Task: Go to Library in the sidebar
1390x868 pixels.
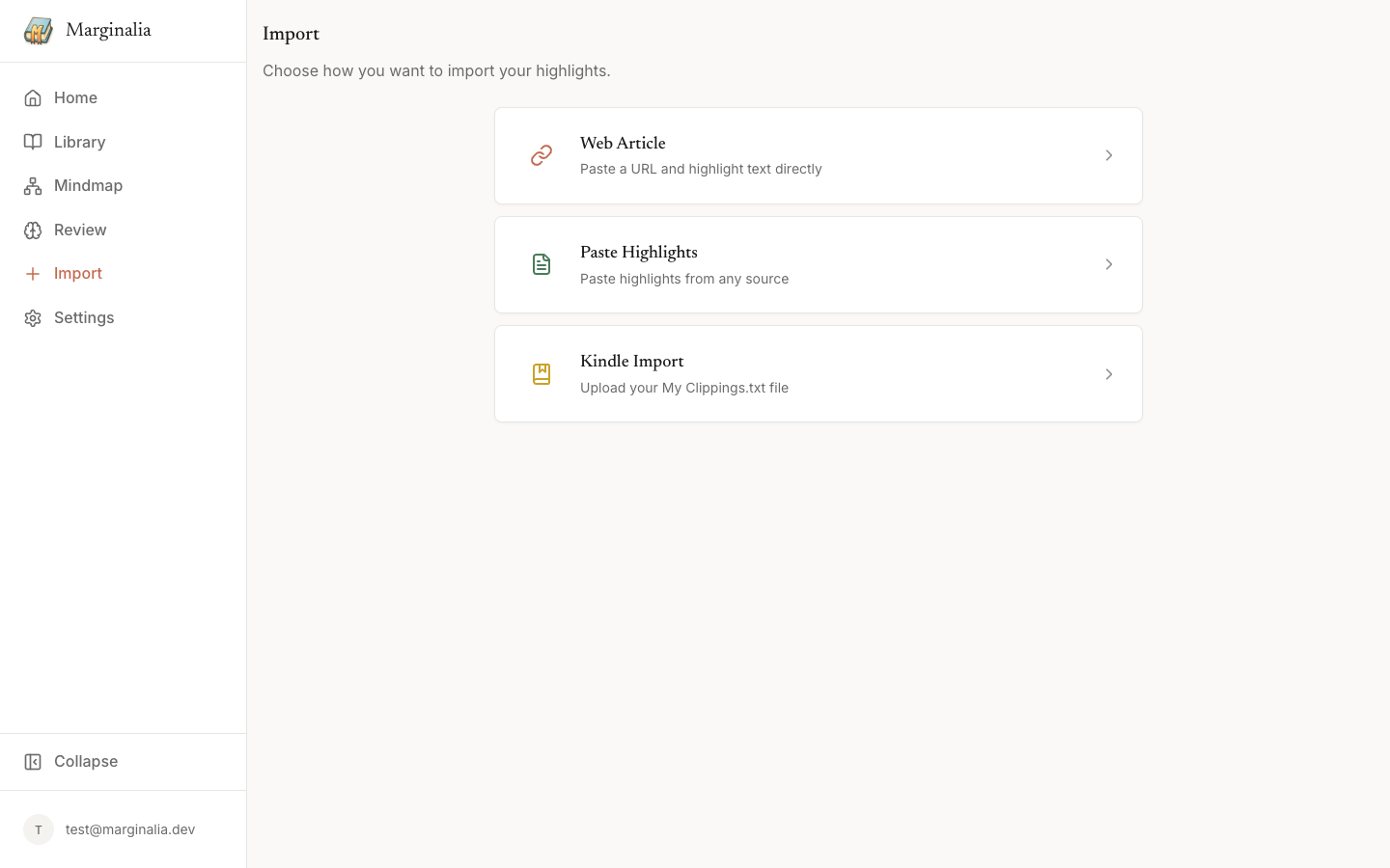Action: (80, 142)
